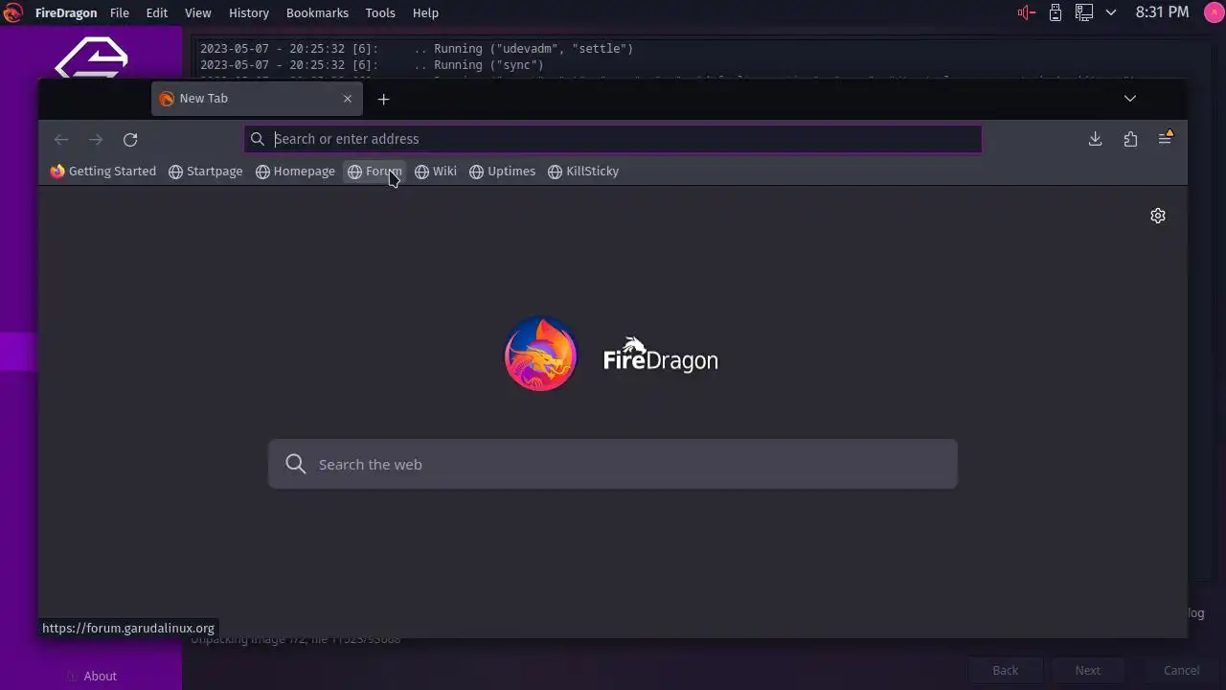
Task: Expand the list all tabs chevron
Action: click(x=1130, y=99)
